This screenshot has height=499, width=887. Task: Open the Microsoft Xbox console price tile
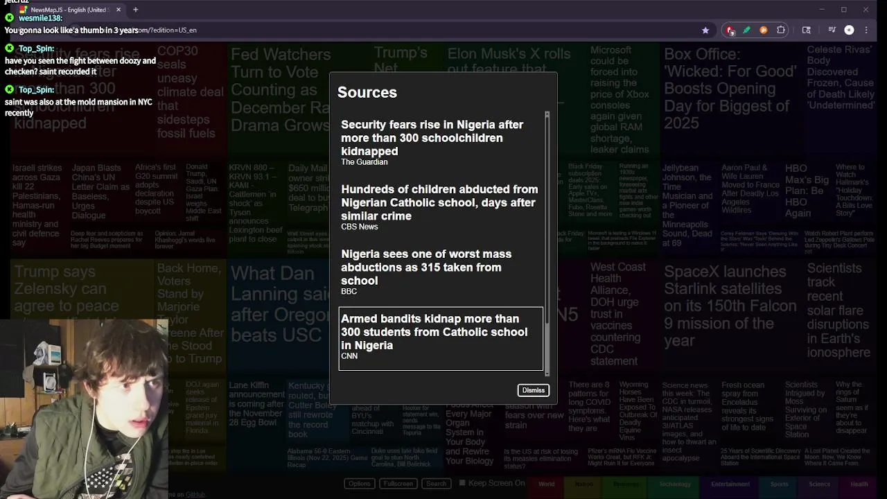(x=623, y=102)
